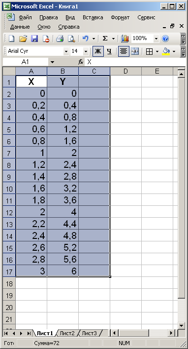Screen dimensions: 188x349
Task: Toggle Bold formatting (Ж button)
Action: pos(98,51)
